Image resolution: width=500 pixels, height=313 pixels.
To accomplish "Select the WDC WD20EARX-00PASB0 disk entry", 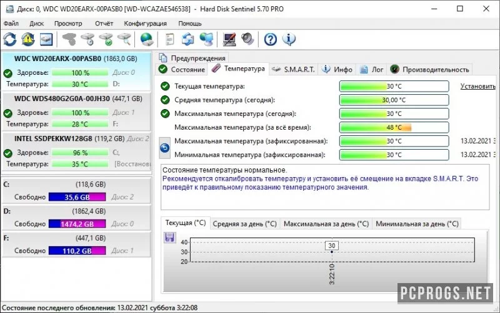I will pos(76,72).
